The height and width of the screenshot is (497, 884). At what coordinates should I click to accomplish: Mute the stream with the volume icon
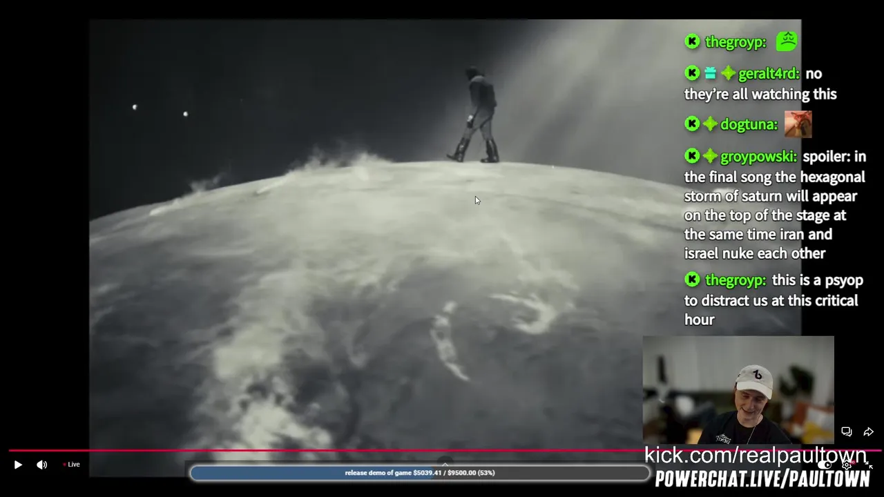[x=41, y=465]
